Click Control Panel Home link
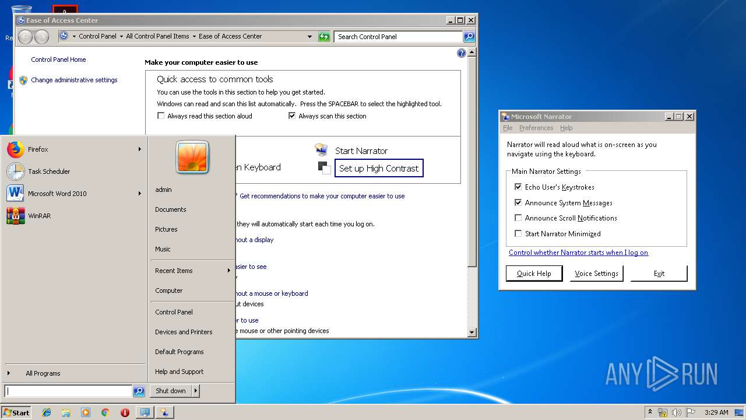 point(58,60)
